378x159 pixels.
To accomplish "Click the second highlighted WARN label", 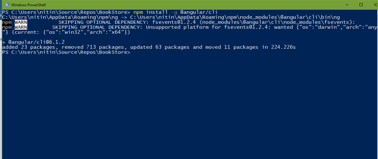I will (x=21, y=27).
